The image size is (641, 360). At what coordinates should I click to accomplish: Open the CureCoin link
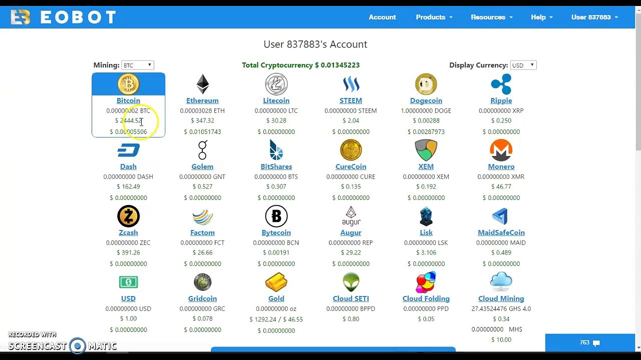click(x=351, y=166)
